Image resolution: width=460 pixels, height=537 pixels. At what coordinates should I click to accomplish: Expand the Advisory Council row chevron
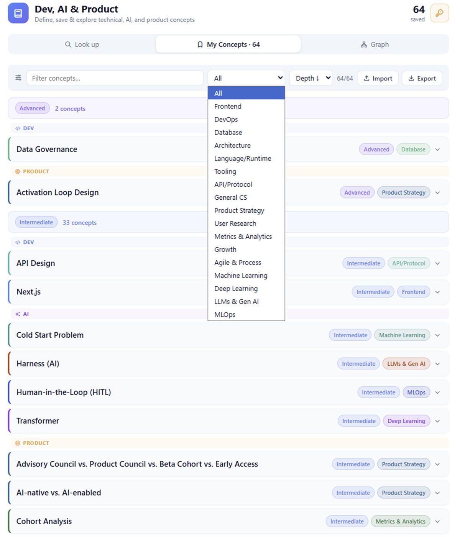tap(437, 464)
